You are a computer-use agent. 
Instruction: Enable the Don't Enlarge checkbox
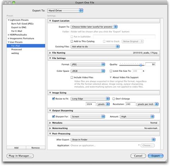pos(114,99)
